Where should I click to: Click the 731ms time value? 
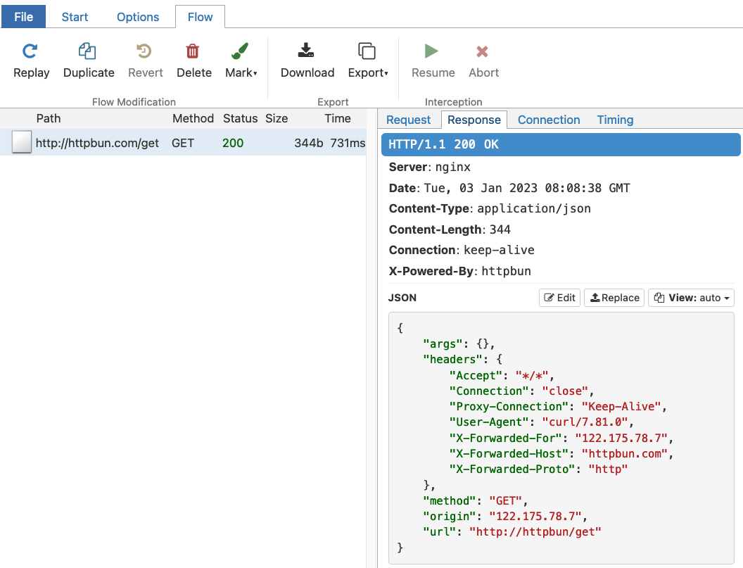click(x=348, y=143)
